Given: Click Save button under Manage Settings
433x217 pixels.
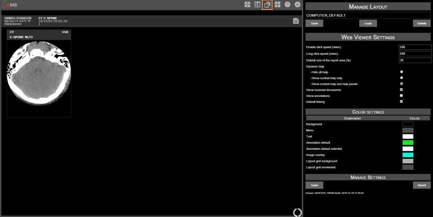Looking at the screenshot, I should tap(314, 185).
